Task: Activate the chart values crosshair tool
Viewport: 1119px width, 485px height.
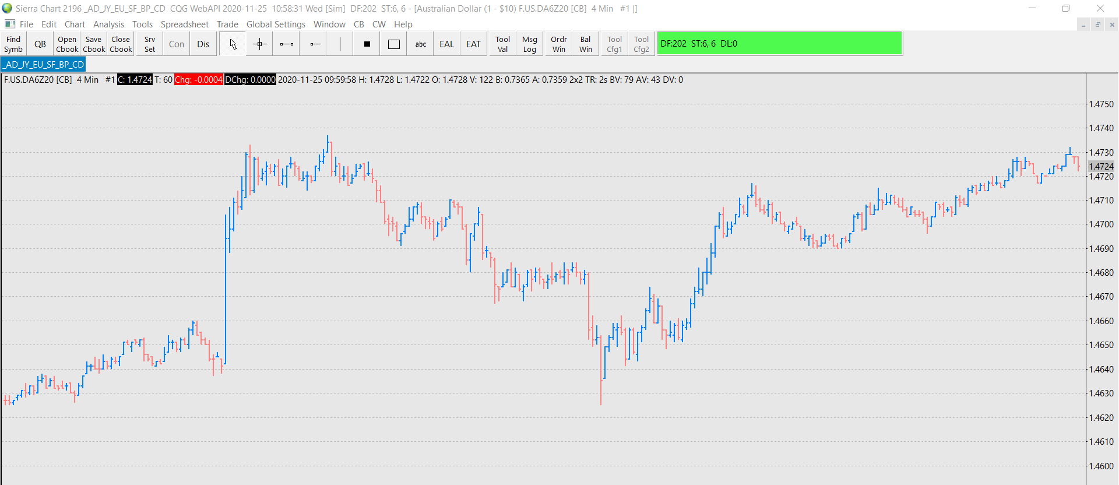Action: pos(260,44)
